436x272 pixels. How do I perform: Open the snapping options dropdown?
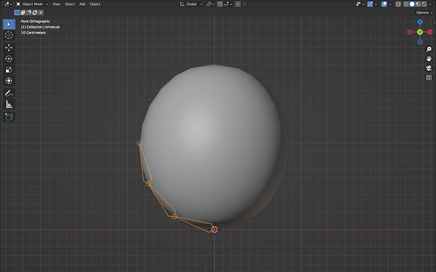(228, 4)
